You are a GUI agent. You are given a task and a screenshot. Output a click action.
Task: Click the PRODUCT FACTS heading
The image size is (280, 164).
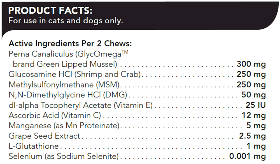(50, 11)
